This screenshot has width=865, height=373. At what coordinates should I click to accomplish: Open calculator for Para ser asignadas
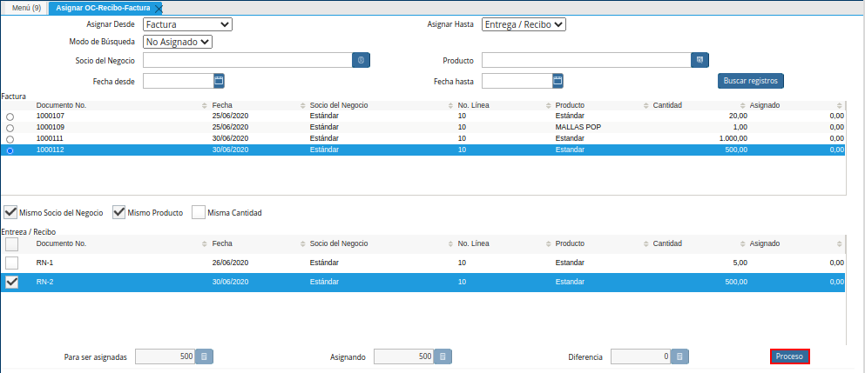(203, 356)
